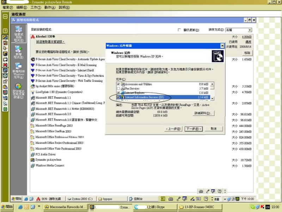
Task: Click the LiveUpdate 1.80 program icon
Action: (x=33, y=92)
